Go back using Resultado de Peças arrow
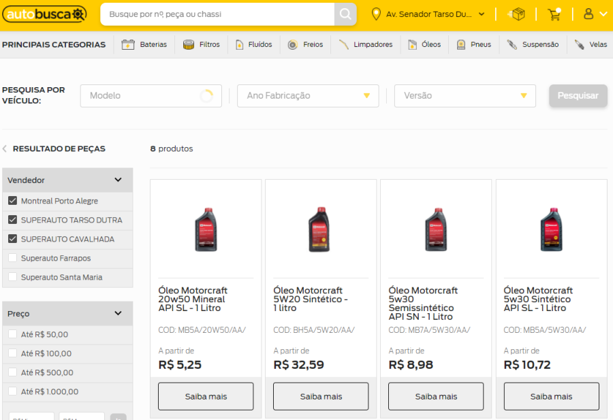Image resolution: width=613 pixels, height=420 pixels. [5, 149]
